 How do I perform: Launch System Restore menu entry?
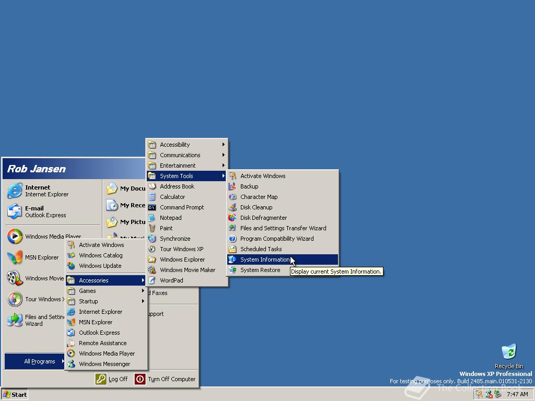[283, 270]
